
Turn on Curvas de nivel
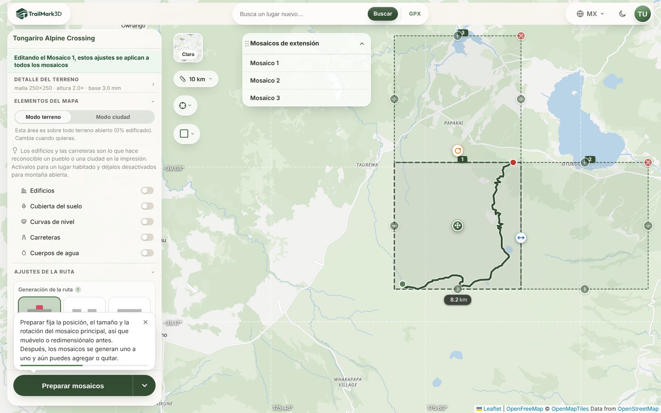click(147, 222)
